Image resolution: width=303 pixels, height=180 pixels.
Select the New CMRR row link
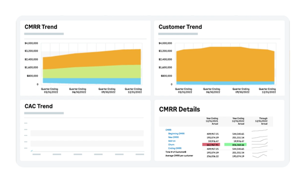click(174, 137)
